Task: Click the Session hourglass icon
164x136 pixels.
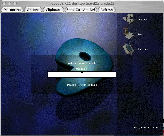Action: [128, 34]
